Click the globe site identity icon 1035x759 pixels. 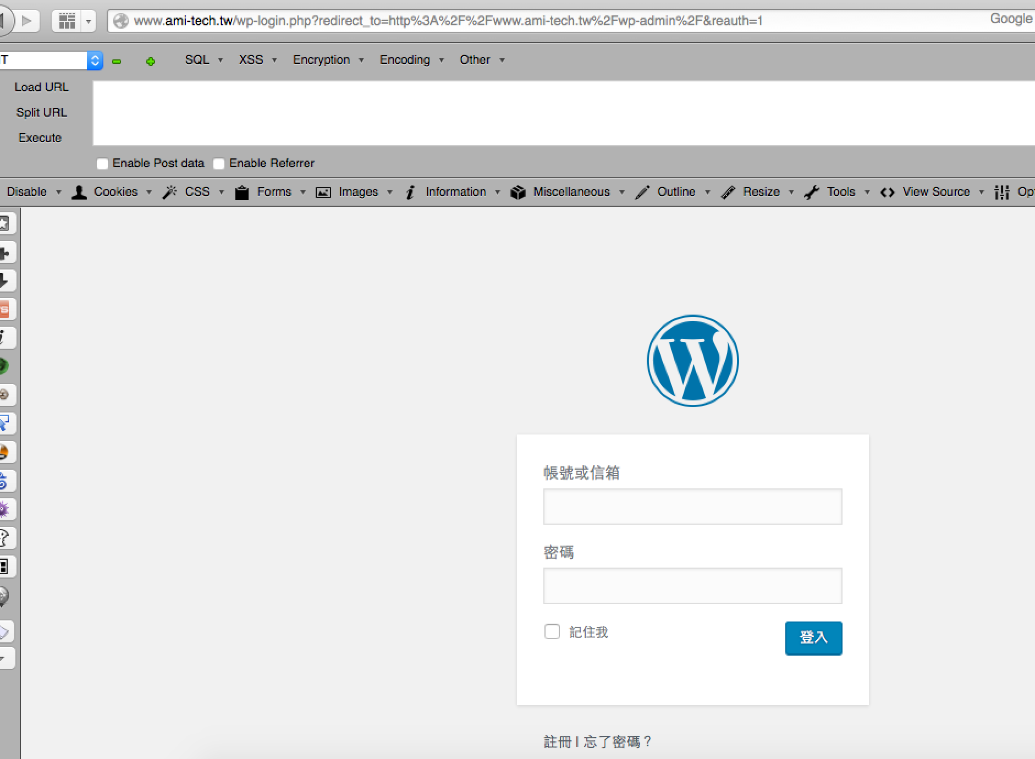[120, 21]
